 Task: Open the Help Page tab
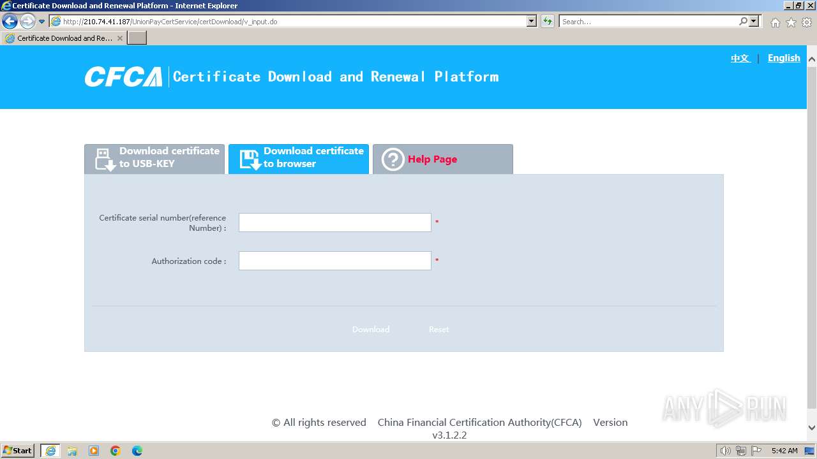443,159
